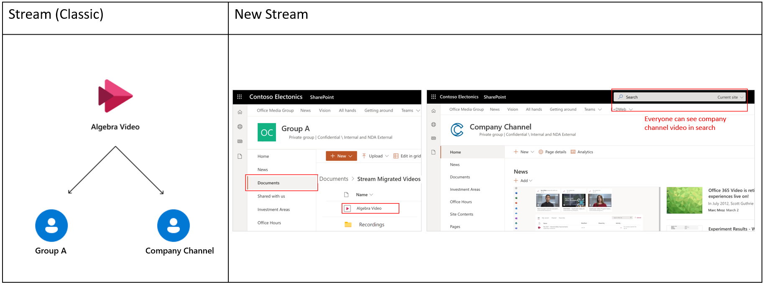
Task: Click the Group A user avatar icon
Action: pos(51,226)
